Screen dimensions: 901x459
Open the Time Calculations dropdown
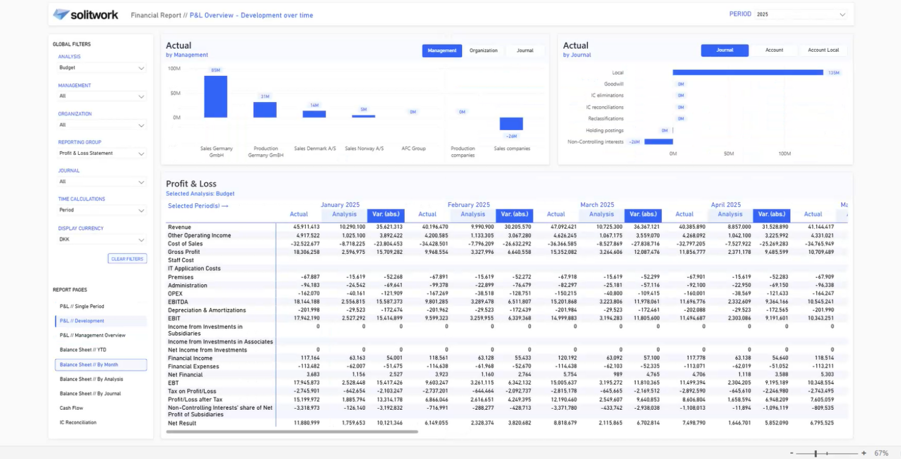[101, 210]
